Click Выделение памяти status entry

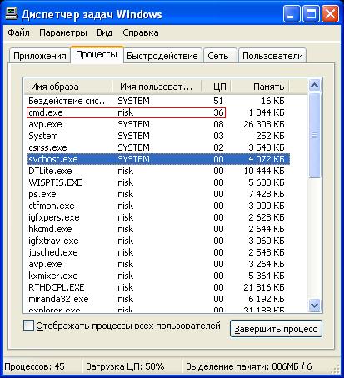(x=249, y=366)
